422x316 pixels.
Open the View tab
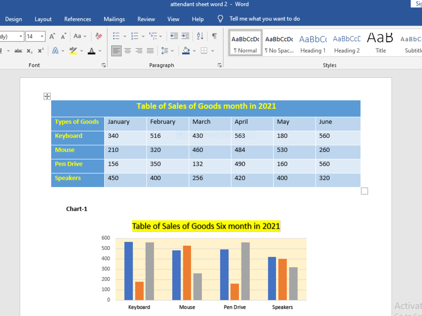coord(173,19)
